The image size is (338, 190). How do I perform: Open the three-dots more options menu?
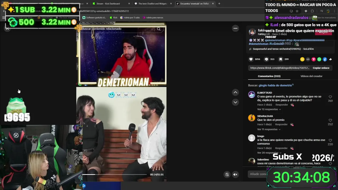[x=235, y=28]
